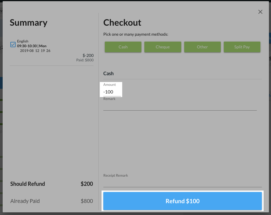Click the Should Refund $200 total
Screen dimensions: 271x215
pos(87,184)
